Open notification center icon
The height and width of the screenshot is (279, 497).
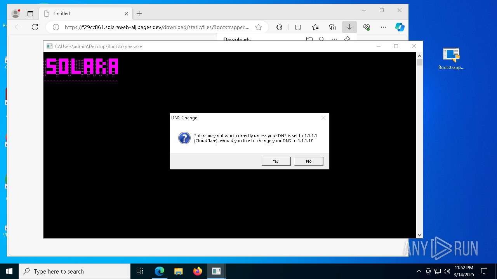click(x=484, y=271)
